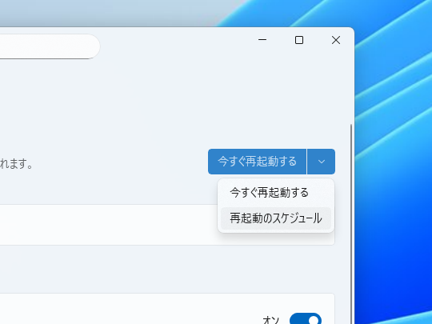Click the settings search field
Image resolution: width=432 pixels, height=324 pixels.
50,46
